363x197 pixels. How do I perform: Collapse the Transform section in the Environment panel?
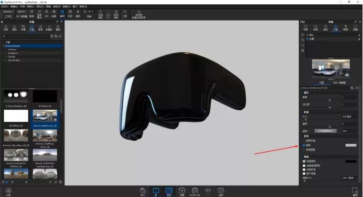tap(303, 112)
